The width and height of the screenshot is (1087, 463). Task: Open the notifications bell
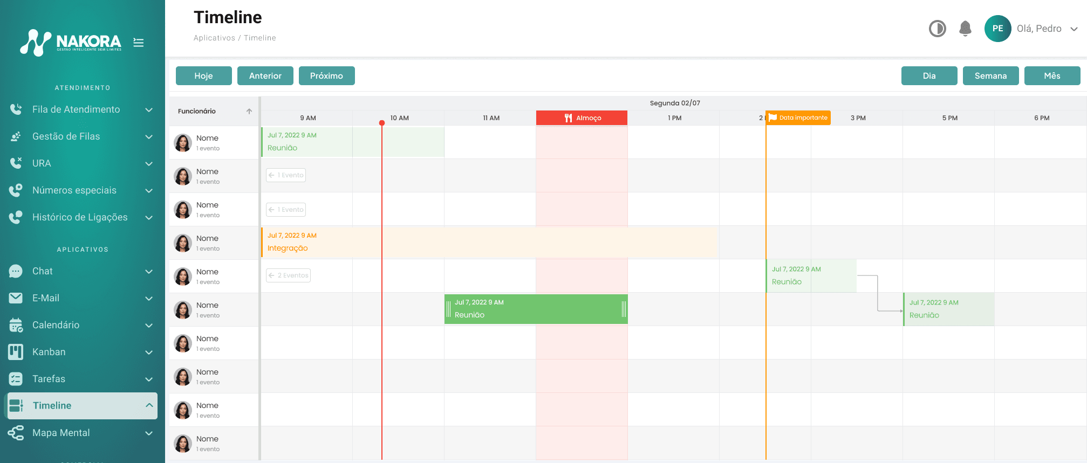966,29
